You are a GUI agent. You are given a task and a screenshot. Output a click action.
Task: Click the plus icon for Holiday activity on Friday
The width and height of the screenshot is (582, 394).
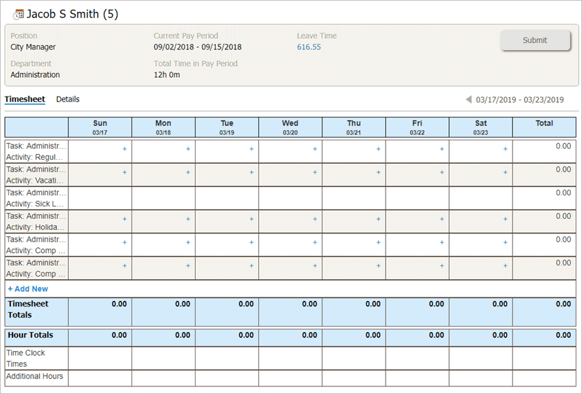click(x=442, y=219)
